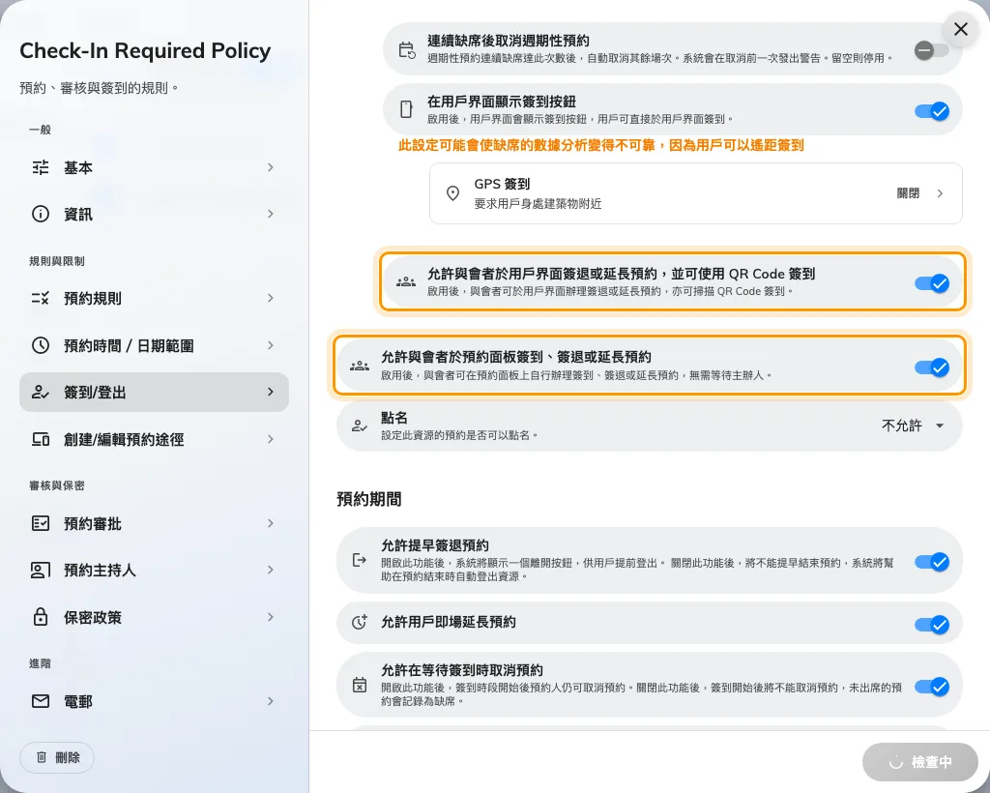Click the 審核與保密 group label
Screen dimensions: 990x793
pyautogui.click(x=57, y=485)
